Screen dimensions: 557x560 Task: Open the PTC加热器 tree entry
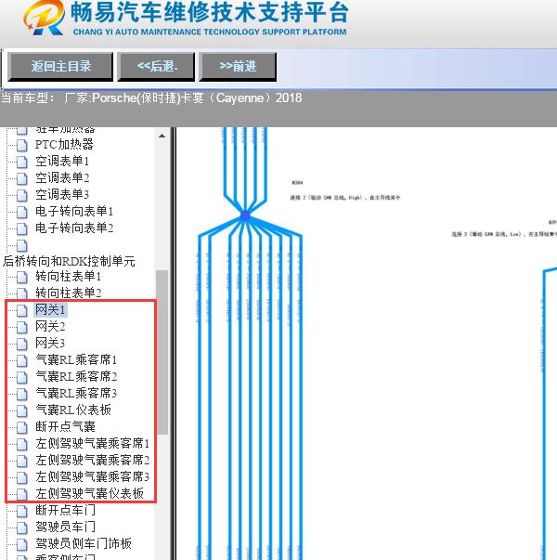[x=64, y=144]
